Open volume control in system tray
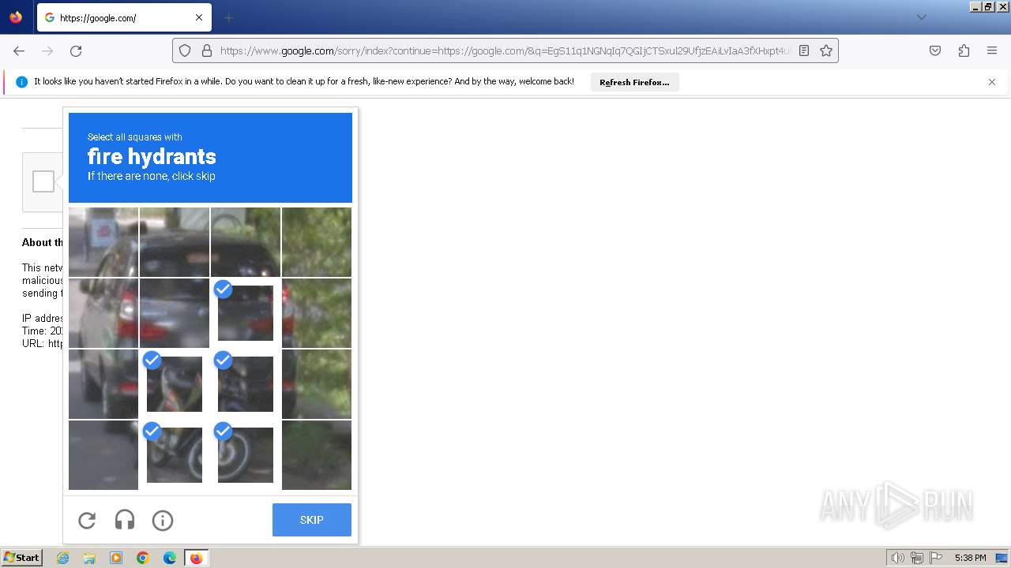Viewport: 1011px width, 568px height. tap(898, 558)
